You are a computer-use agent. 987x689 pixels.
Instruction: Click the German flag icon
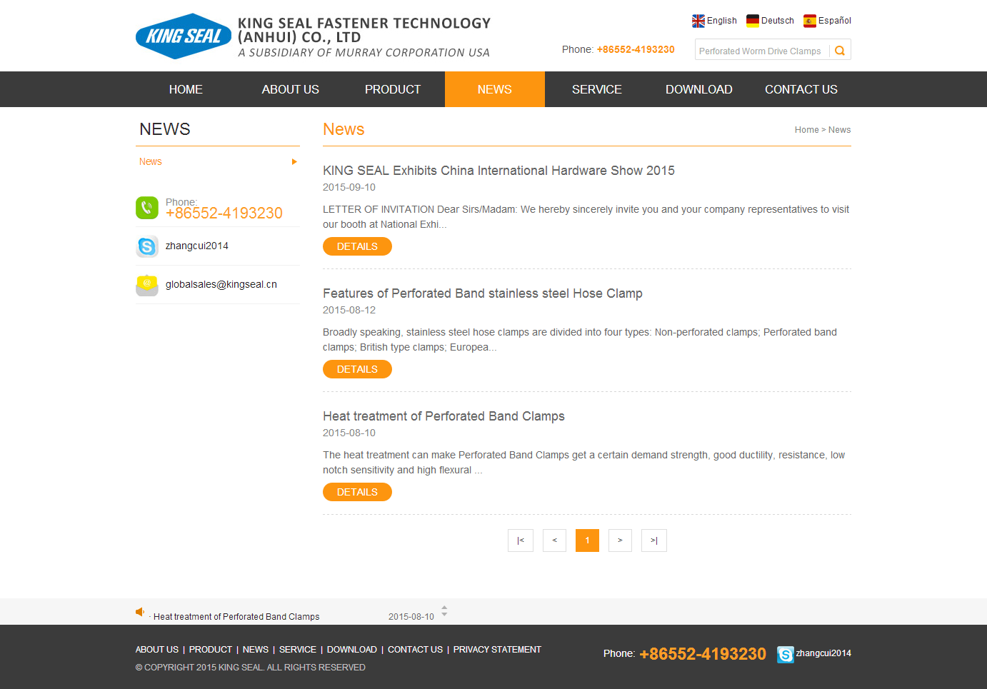point(753,21)
